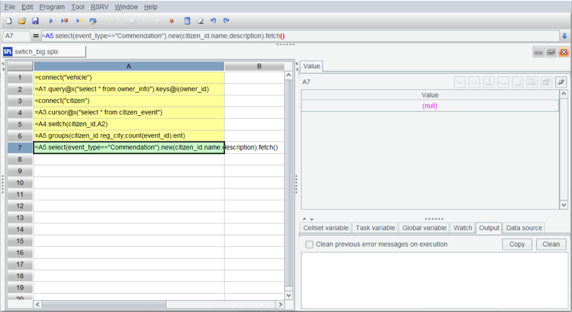Viewport: 572px width, 312px height.
Task: Enable Clean previous error messages on execution
Action: pyautogui.click(x=309, y=244)
